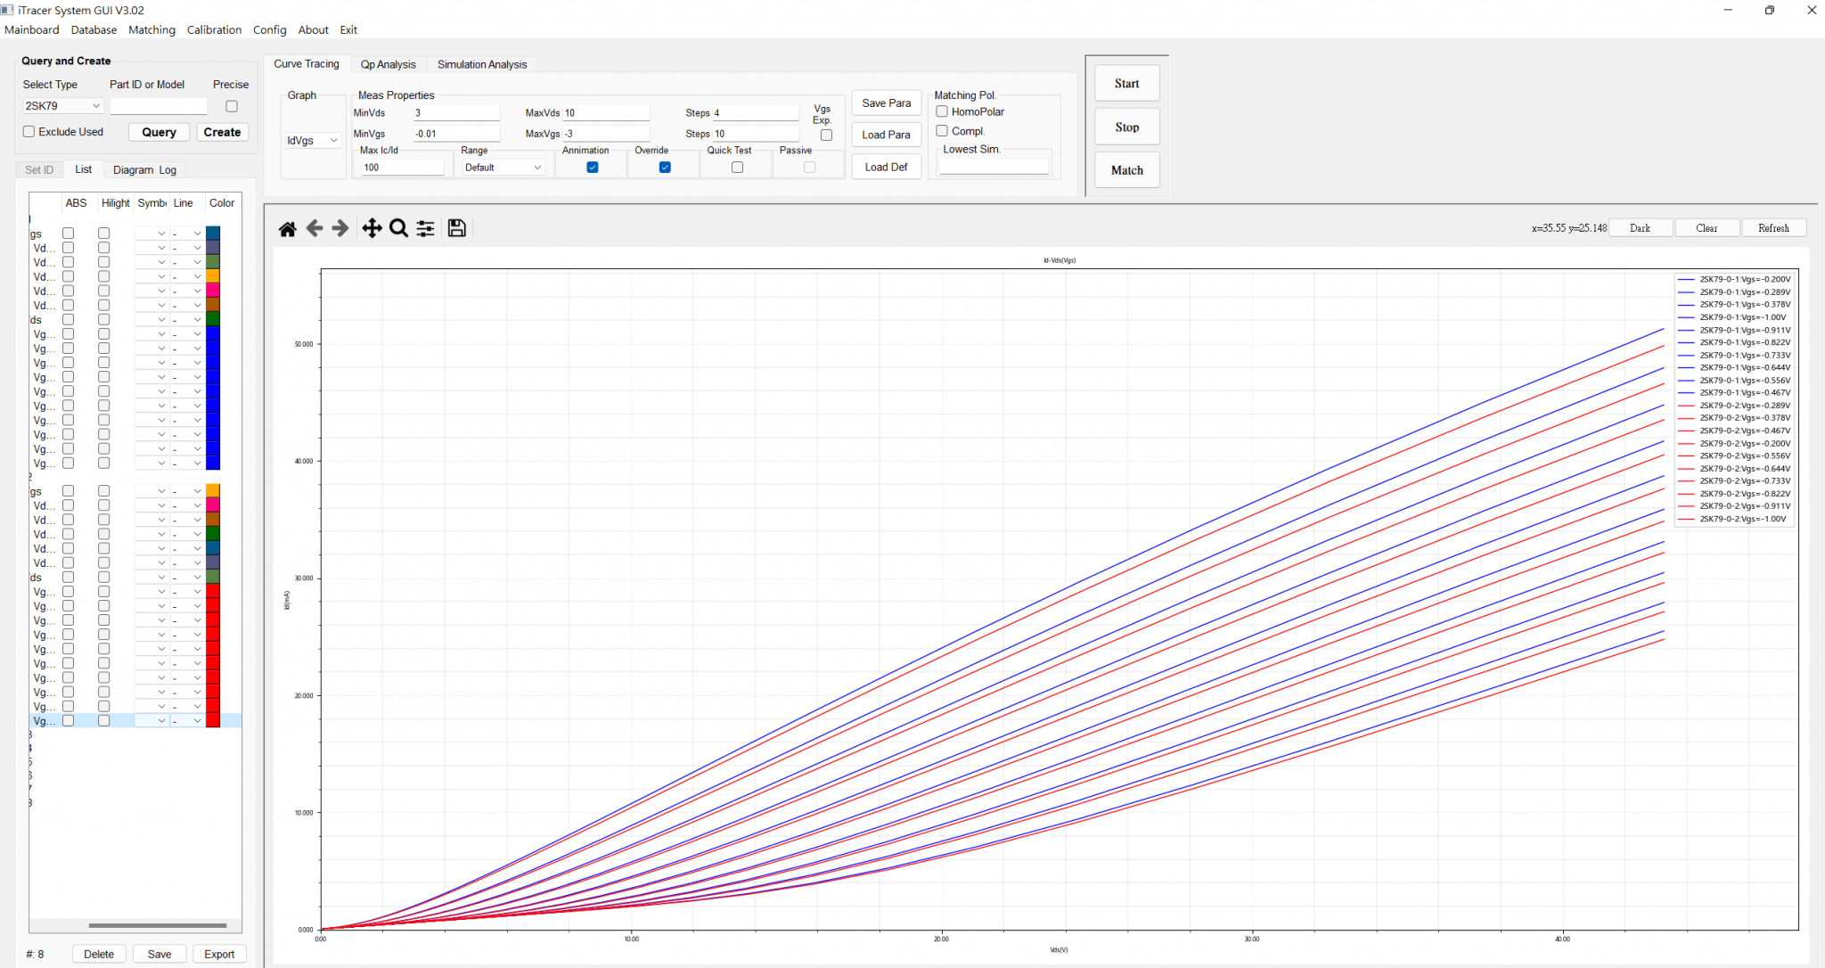
Task: Enable the Quick Test checkbox
Action: click(737, 168)
